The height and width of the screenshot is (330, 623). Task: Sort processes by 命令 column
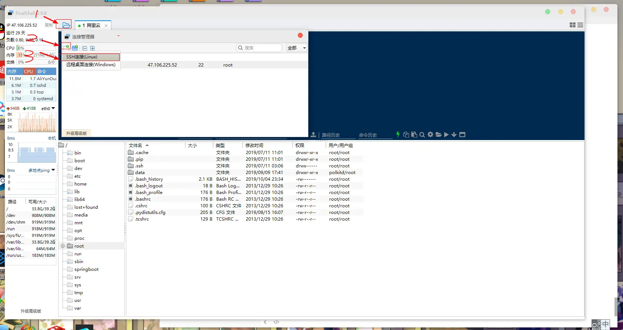coord(46,72)
